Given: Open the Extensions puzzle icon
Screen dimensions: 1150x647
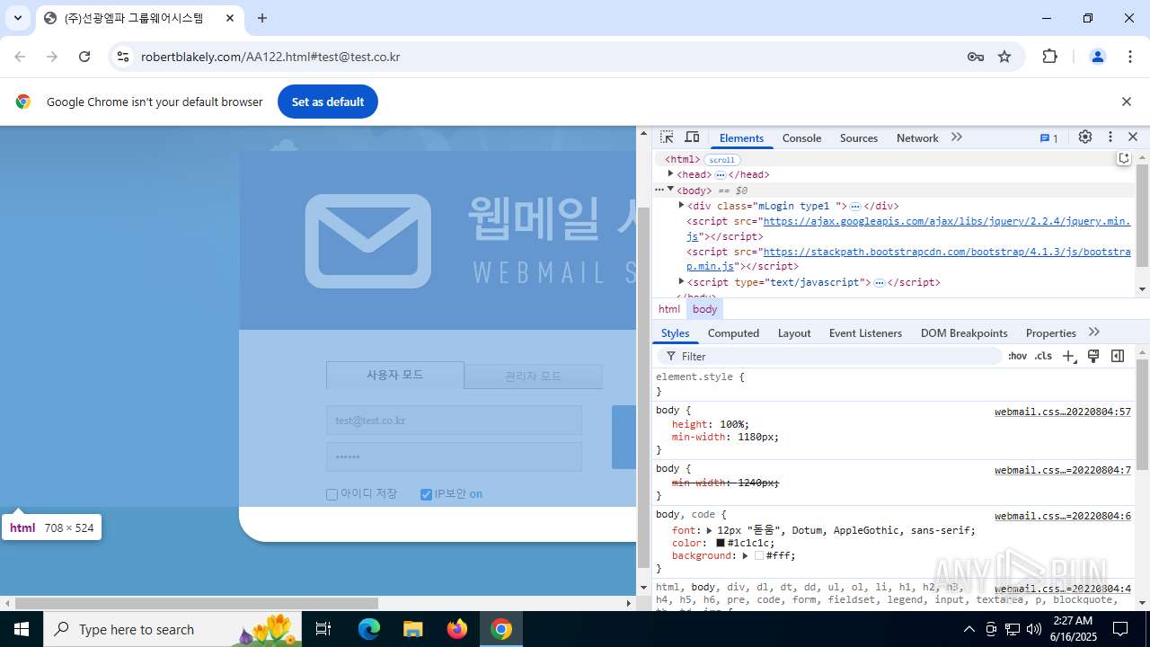Looking at the screenshot, I should 1049,57.
